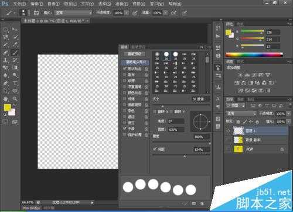Viewport: 293px width, 212px height.
Task: Click the lock all icon in Layers panel
Action: click(257, 122)
